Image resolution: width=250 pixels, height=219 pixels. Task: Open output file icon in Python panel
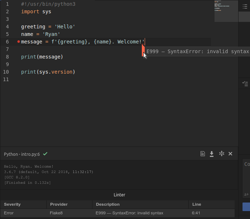[x=202, y=154]
